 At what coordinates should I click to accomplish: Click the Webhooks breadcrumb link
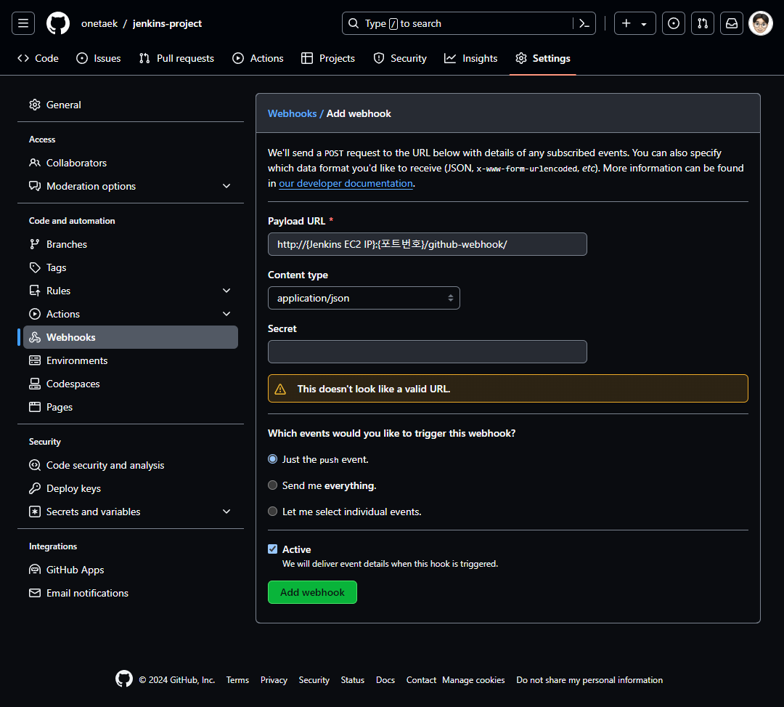click(292, 113)
